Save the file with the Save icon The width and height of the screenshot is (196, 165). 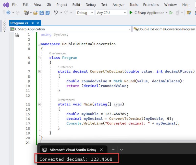pos(42,13)
